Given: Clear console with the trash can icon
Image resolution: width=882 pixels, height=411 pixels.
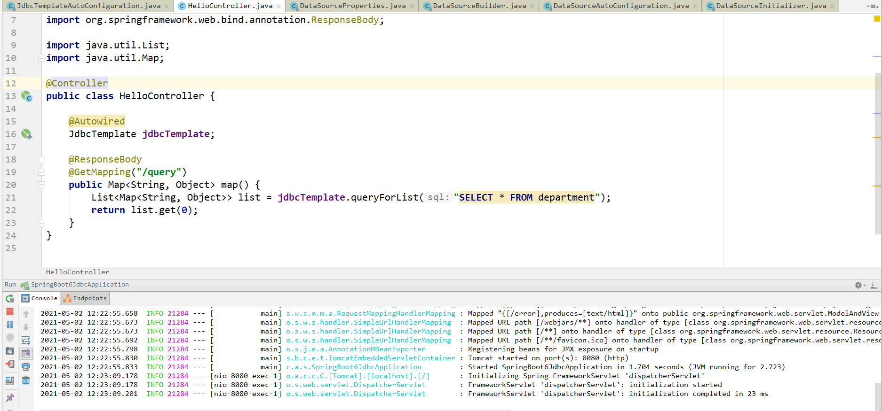Looking at the screenshot, I should [26, 380].
